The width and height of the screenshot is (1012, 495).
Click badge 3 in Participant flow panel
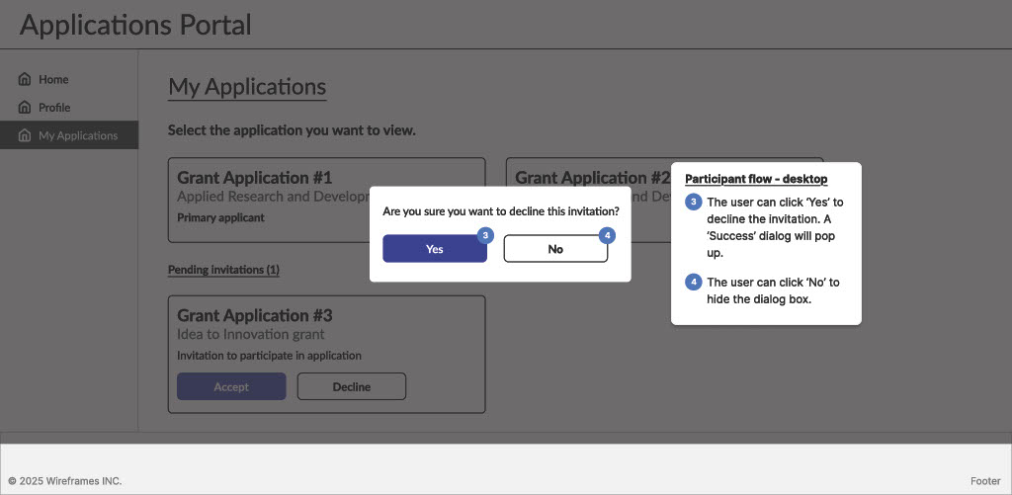pos(694,203)
